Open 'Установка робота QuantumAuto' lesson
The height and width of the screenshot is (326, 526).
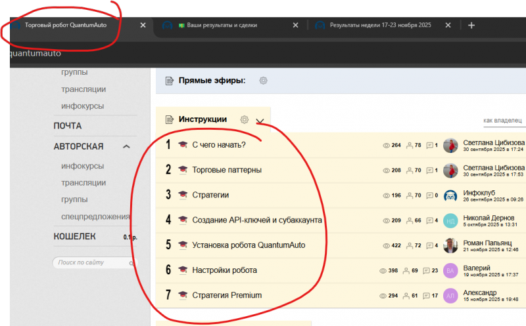249,245
